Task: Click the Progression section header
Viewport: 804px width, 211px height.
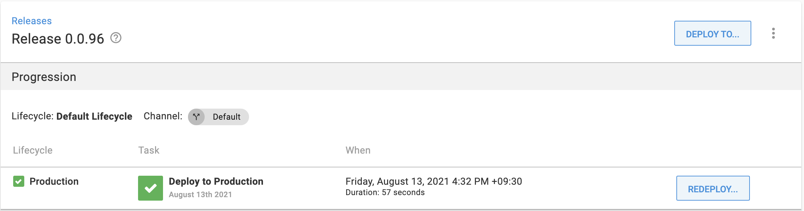Action: point(44,77)
